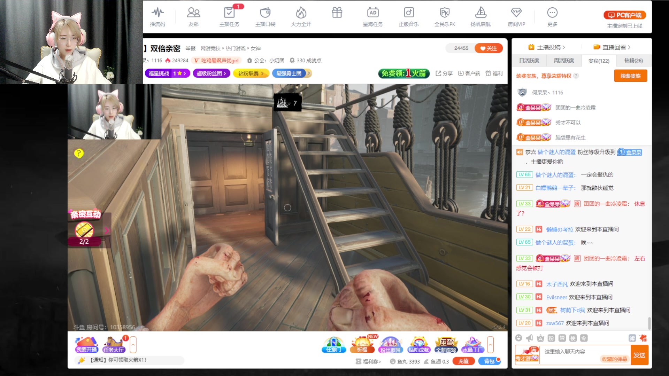This screenshot has width=669, height=376.
Task: Open the 推流码 stream code icon
Action: click(157, 17)
